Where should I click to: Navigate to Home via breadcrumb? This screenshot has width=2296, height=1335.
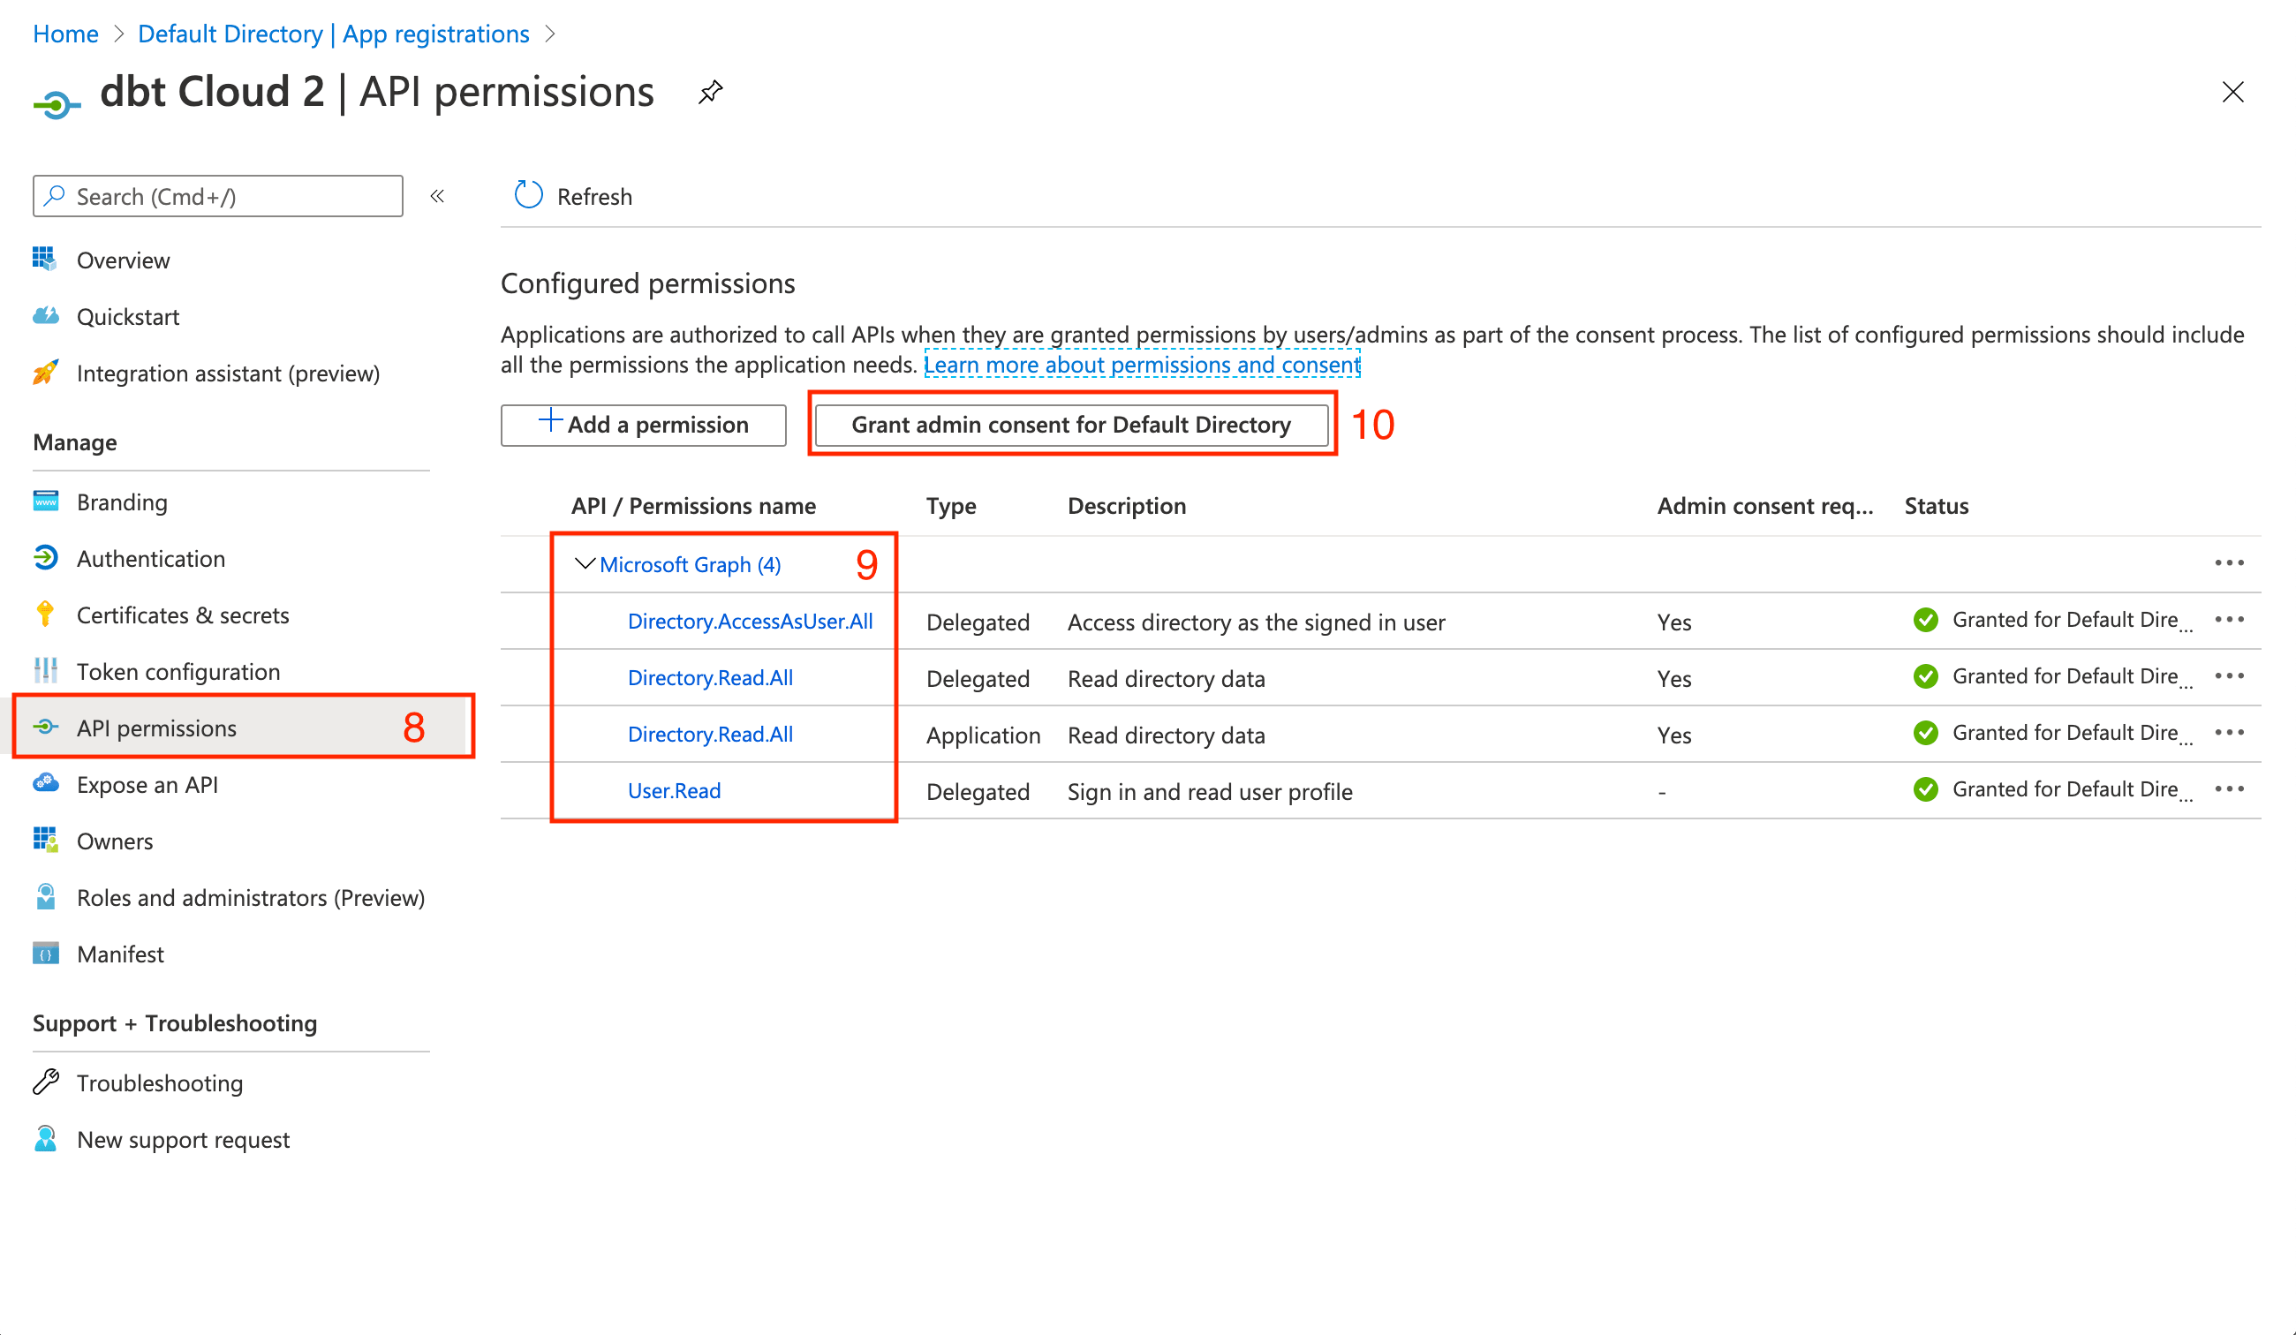point(64,34)
